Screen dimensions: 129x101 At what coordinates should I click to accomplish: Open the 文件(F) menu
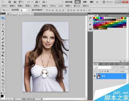coord(4,6)
